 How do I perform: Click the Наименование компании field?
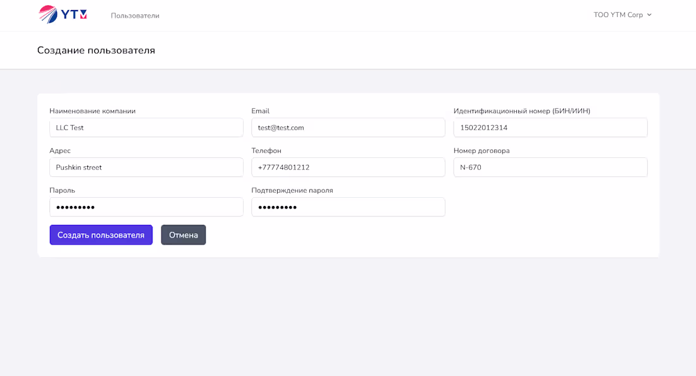pyautogui.click(x=146, y=127)
